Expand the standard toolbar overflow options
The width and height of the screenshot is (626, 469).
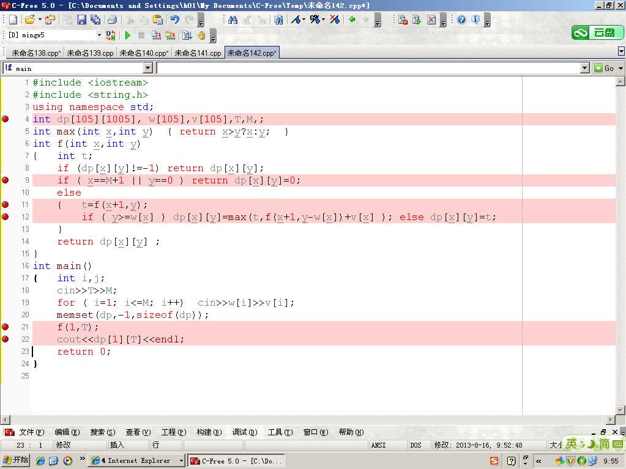coord(201,20)
